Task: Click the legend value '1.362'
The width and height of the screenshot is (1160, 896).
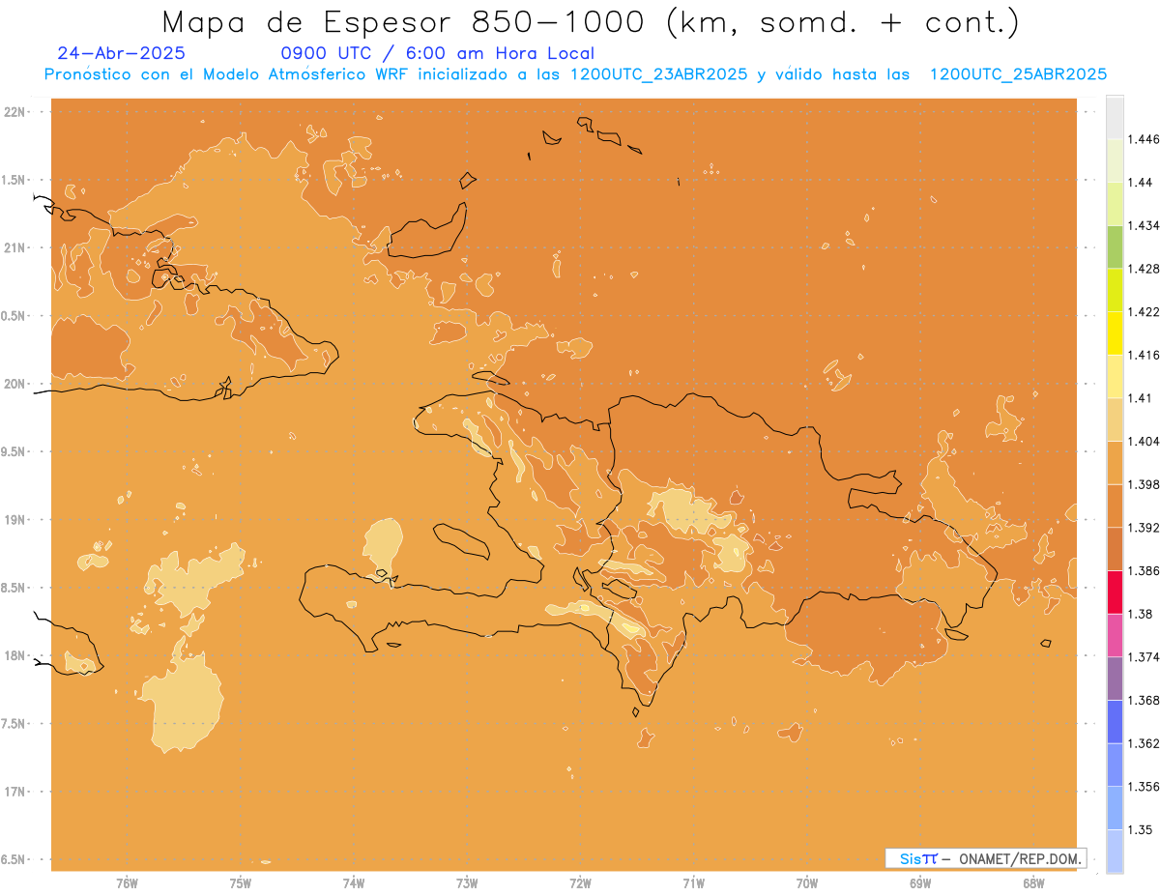Action: coord(1144,743)
